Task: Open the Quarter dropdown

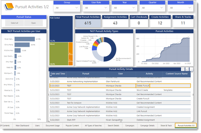Action: coord(152,8)
